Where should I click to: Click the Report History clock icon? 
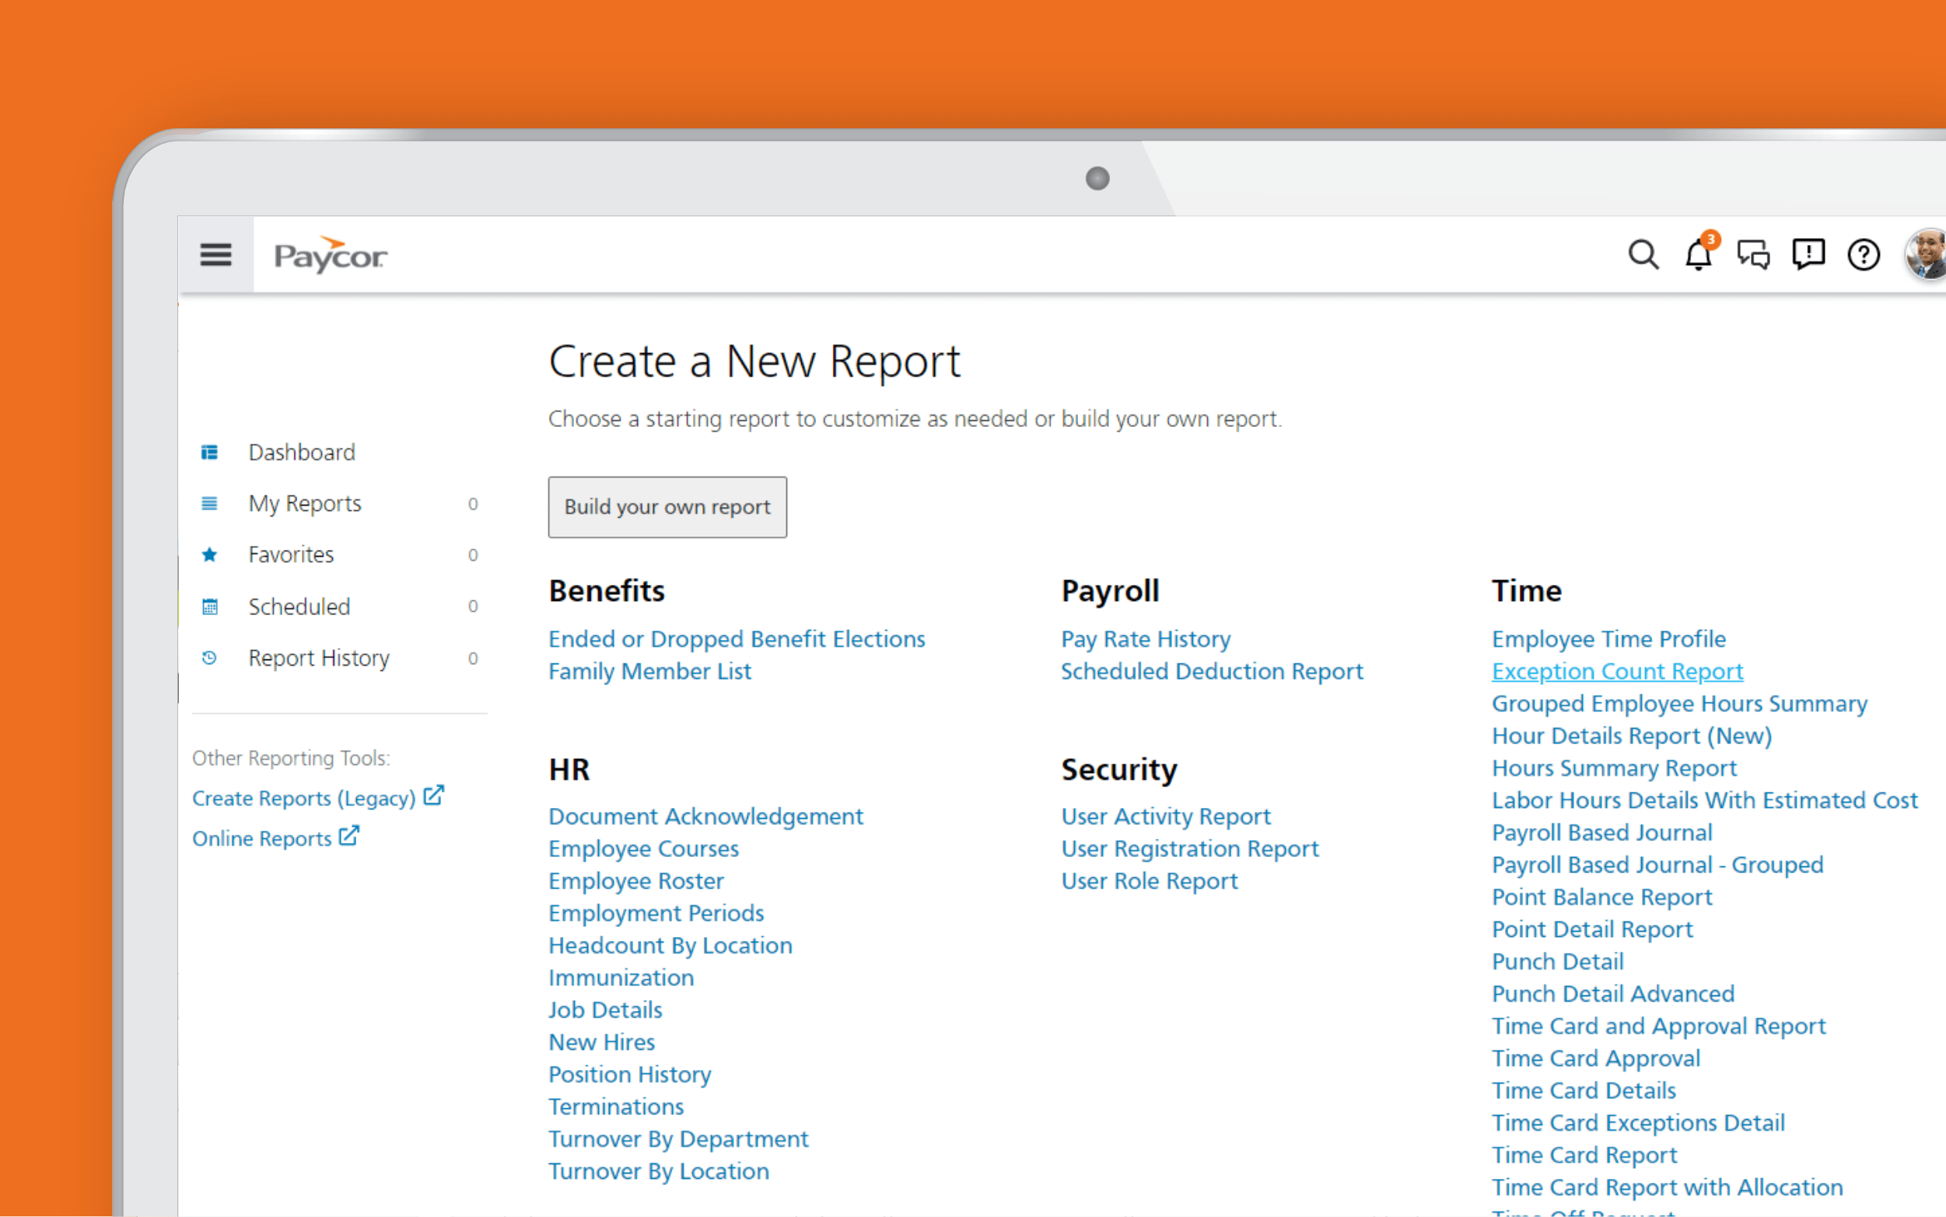(x=209, y=658)
